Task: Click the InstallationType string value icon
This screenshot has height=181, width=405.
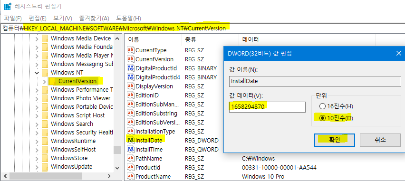Action: pyautogui.click(x=131, y=132)
